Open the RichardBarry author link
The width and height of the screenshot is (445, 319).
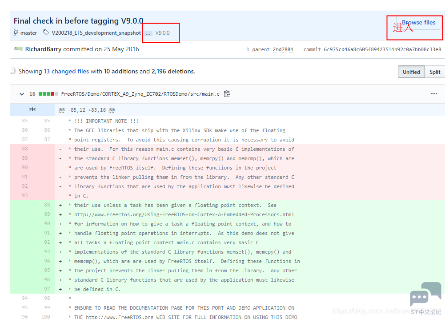pyautogui.click(x=43, y=49)
